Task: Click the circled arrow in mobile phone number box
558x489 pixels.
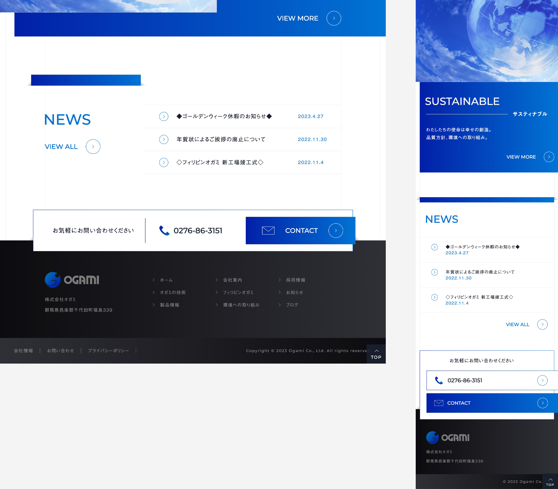Action: (x=542, y=380)
